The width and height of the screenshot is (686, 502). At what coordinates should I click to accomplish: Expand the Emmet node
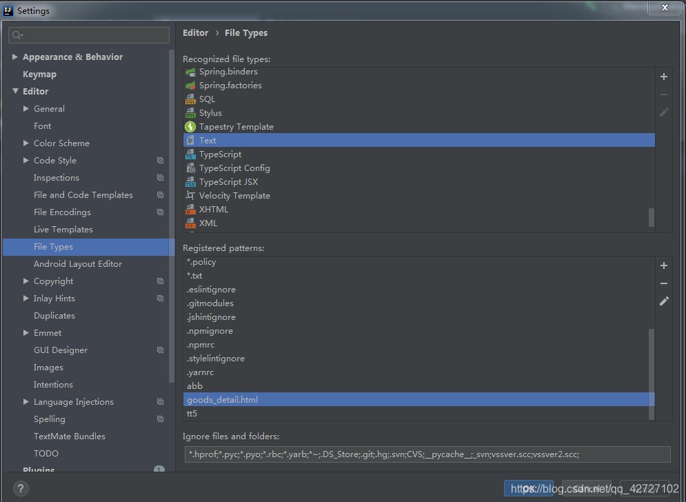[26, 332]
